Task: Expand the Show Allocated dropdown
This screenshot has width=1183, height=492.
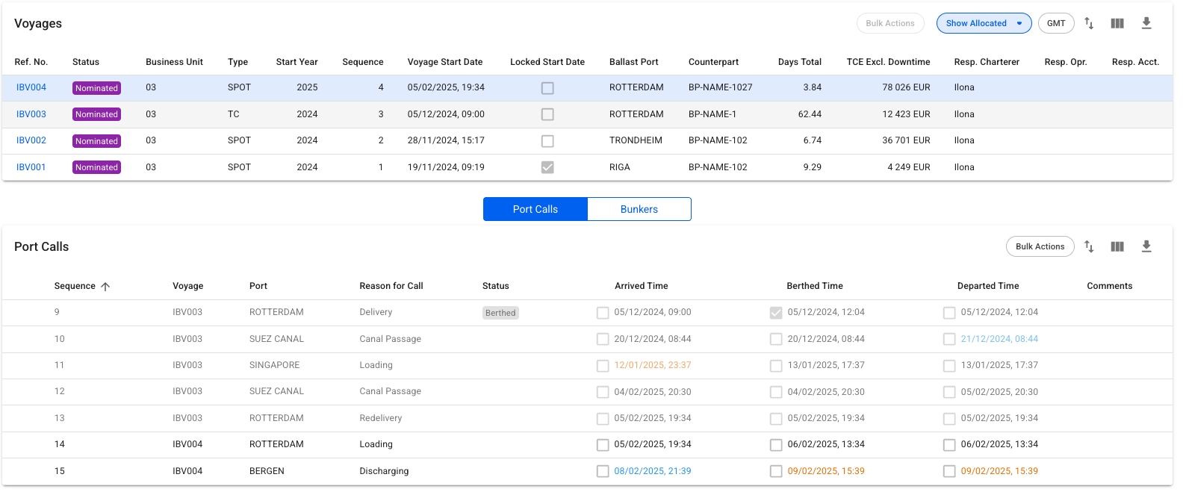Action: click(1019, 24)
